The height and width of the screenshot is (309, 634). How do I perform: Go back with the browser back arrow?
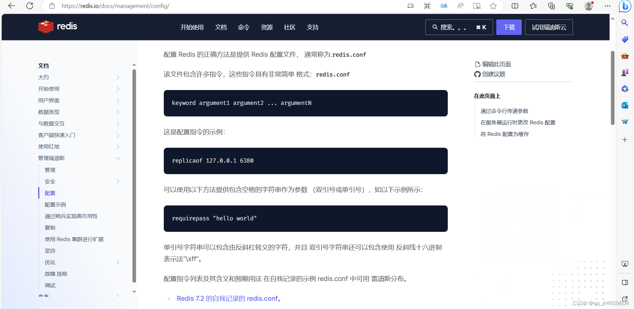point(12,6)
